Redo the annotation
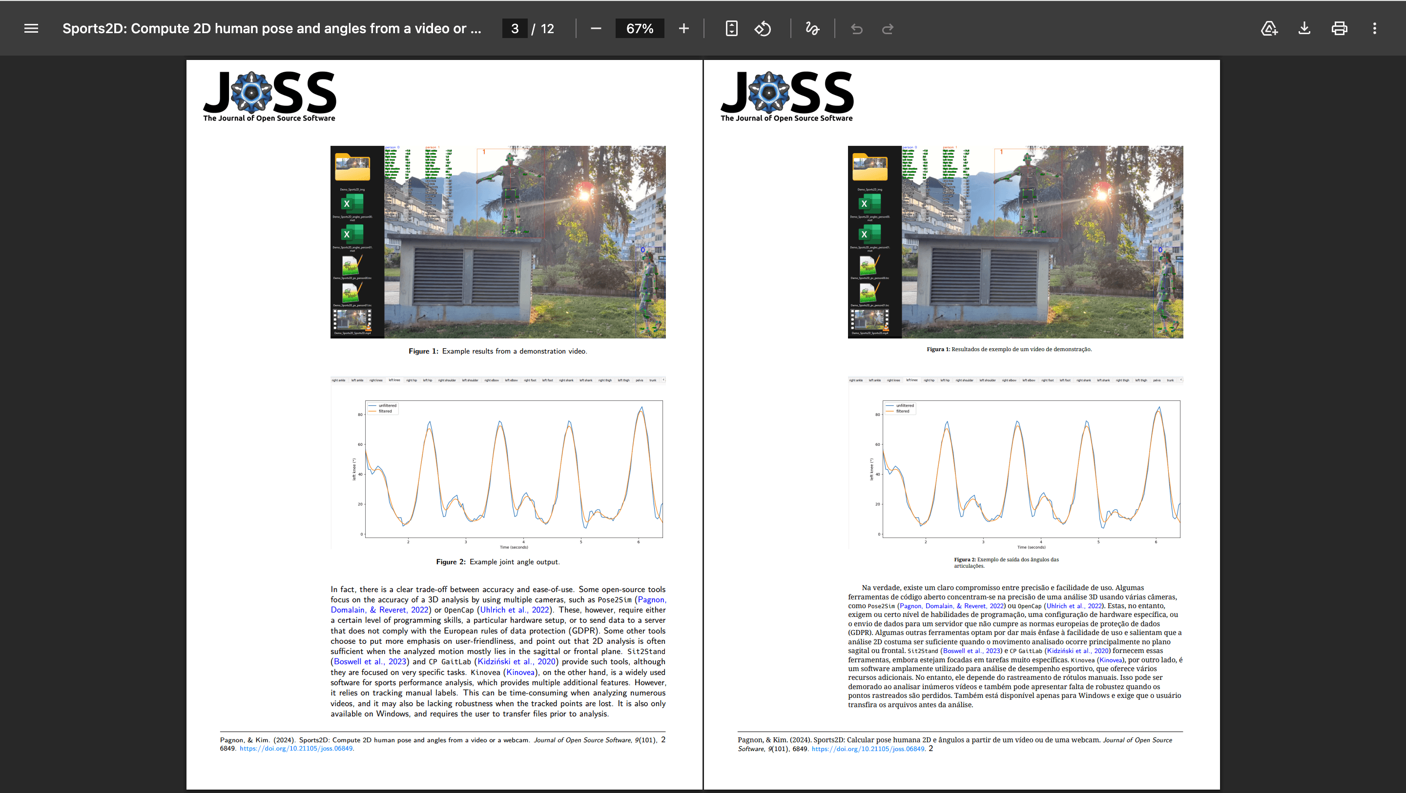Screen dimensions: 1406x793 click(888, 28)
